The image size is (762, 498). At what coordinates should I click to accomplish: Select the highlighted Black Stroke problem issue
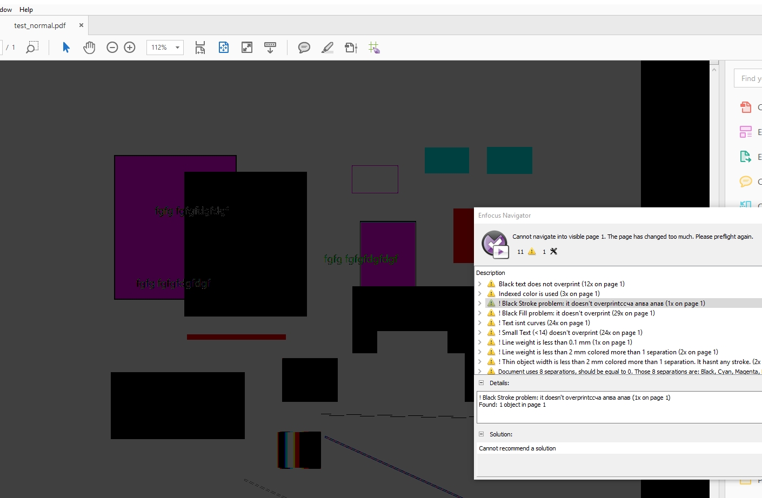[601, 304]
